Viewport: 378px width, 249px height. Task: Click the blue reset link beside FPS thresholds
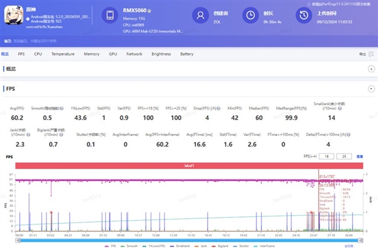(360, 157)
